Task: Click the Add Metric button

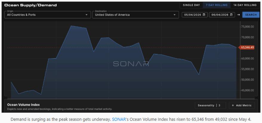Action: [x=242, y=105]
